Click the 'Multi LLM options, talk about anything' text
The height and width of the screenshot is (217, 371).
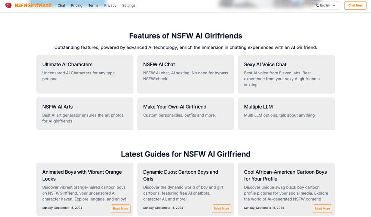[x=279, y=115]
